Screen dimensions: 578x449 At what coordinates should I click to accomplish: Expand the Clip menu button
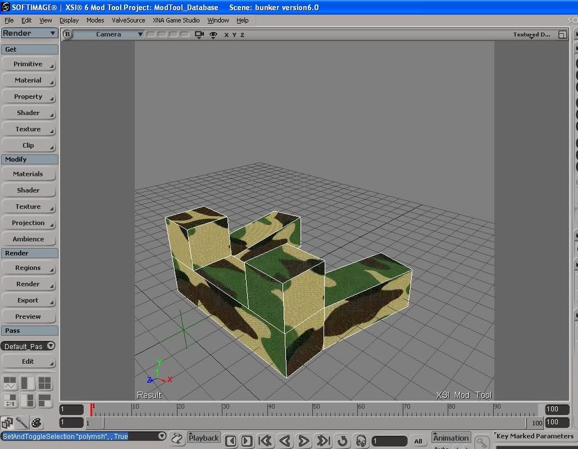pyautogui.click(x=28, y=145)
